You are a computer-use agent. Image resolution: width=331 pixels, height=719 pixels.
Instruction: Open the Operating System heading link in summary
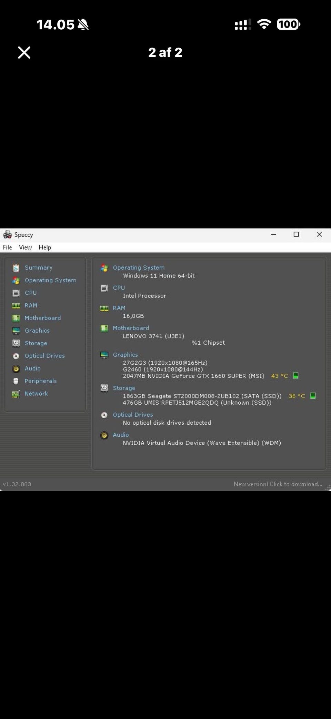point(139,268)
